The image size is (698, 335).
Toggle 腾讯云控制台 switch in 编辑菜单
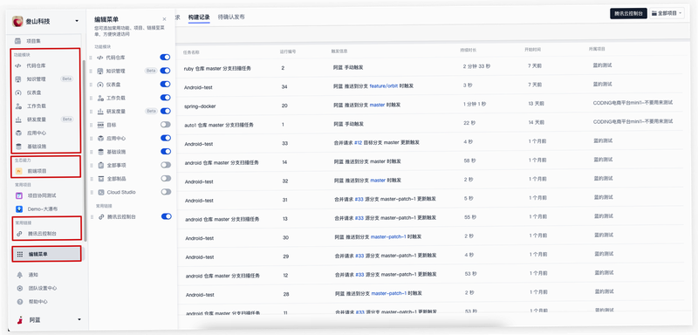coord(166,216)
